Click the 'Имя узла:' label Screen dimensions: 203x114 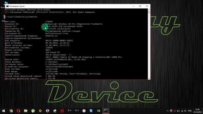[x=10, y=22]
